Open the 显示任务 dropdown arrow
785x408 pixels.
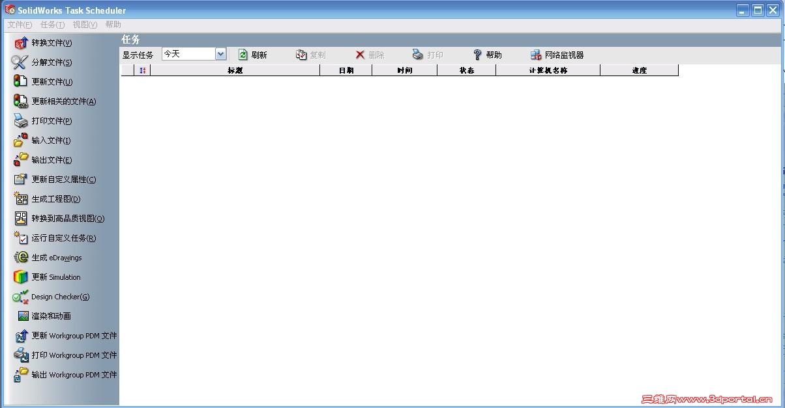(220, 55)
